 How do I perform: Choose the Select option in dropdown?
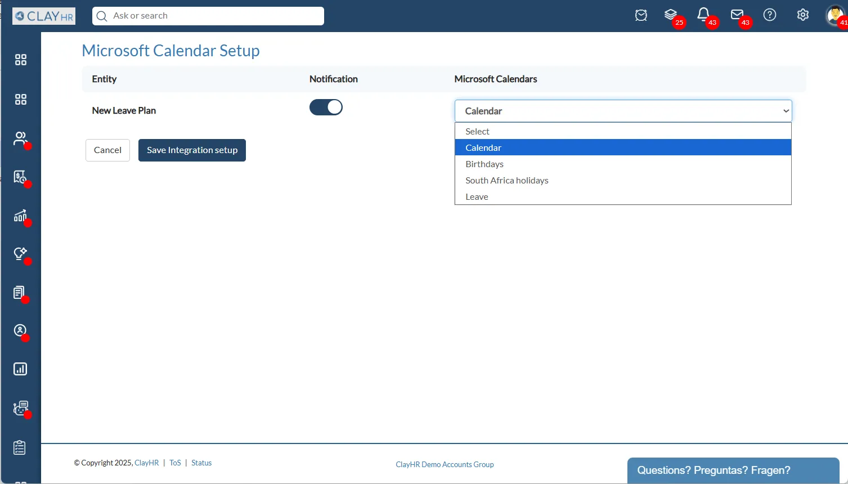(x=623, y=131)
